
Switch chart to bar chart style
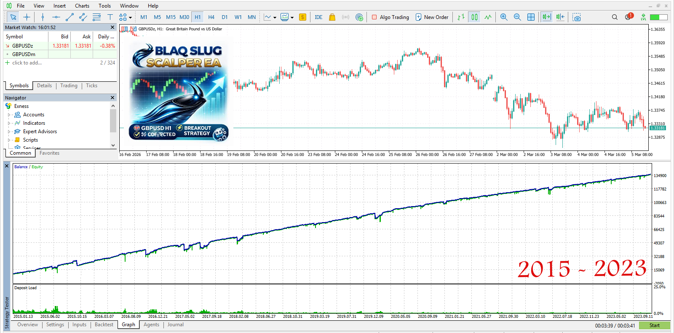461,17
